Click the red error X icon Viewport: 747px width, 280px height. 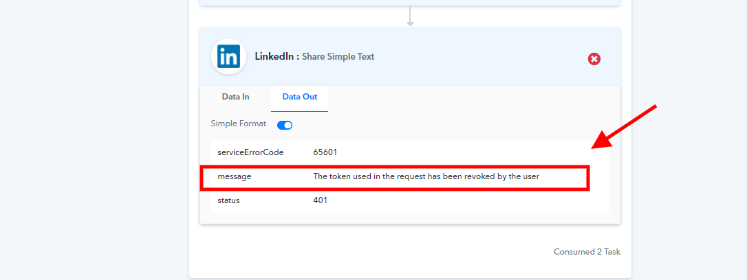(594, 59)
